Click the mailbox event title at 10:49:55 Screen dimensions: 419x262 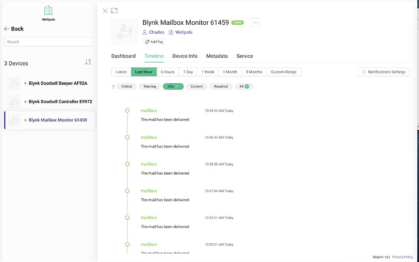click(x=149, y=110)
